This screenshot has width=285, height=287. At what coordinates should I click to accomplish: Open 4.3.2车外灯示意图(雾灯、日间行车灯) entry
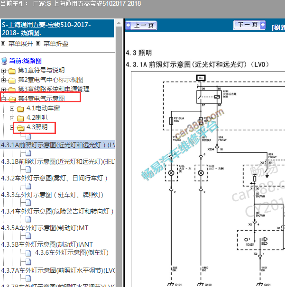[x=54, y=178]
